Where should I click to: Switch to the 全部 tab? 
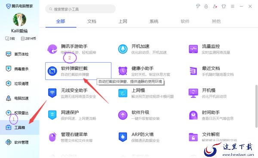coord(61,21)
